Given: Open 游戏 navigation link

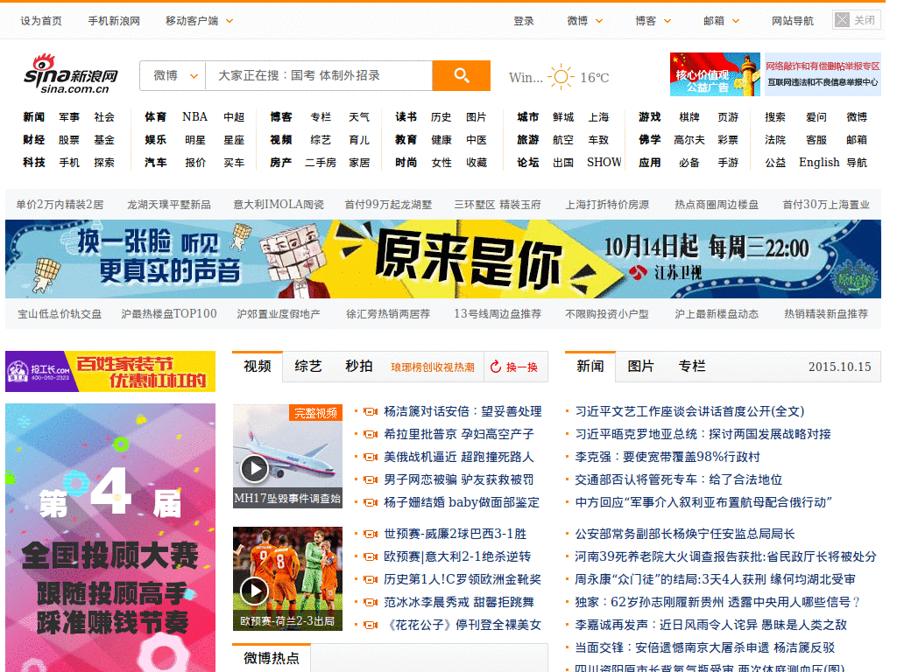Looking at the screenshot, I should (x=649, y=117).
